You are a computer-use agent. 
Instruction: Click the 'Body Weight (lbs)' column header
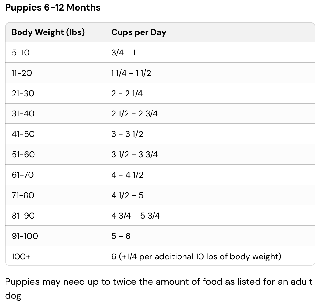pyautogui.click(x=48, y=32)
